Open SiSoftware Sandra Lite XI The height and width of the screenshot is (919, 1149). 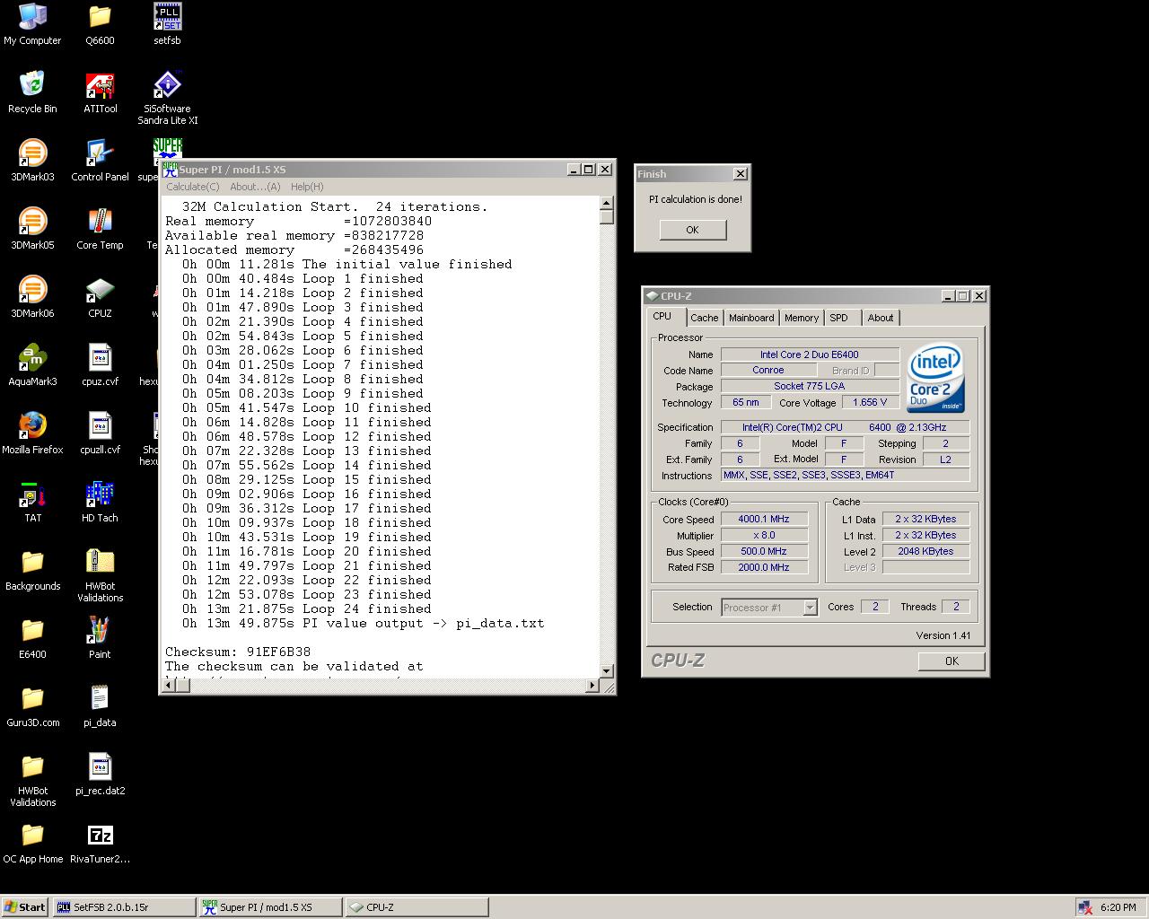(x=167, y=98)
